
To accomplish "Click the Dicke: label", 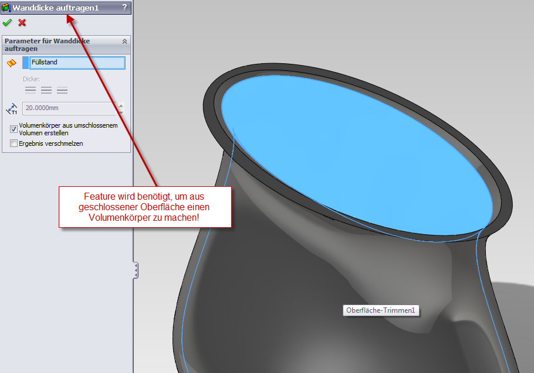I will click(31, 79).
